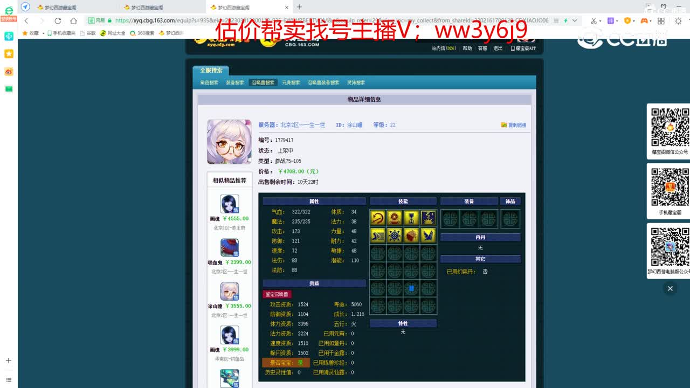Image resolution: width=690 pixels, height=388 pixels.
Task: Click the browser home icon
Action: coord(73,20)
